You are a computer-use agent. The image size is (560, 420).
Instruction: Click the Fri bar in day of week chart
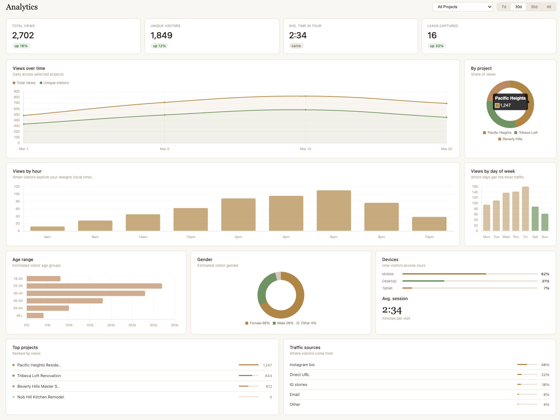(525, 209)
